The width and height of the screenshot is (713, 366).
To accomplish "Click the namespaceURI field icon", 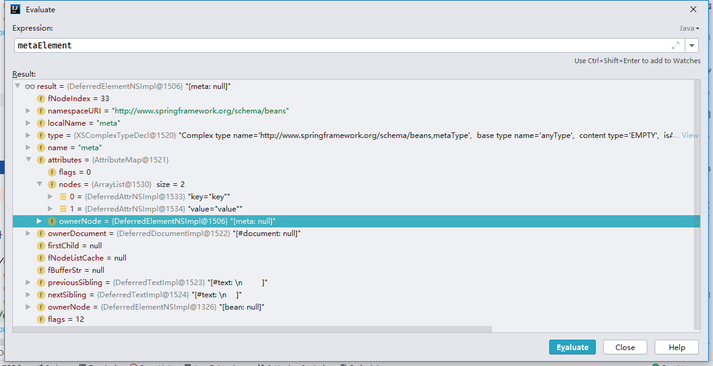I will 40,111.
